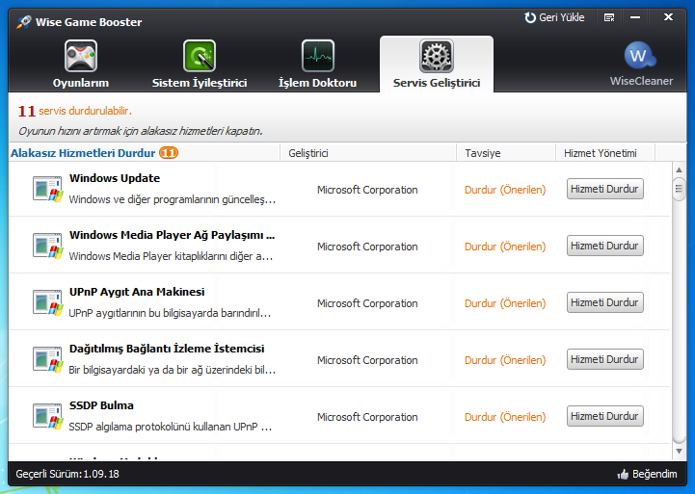Screen dimensions: 695x494
Task: Click the scrollbar up arrow
Action: pos(679,169)
